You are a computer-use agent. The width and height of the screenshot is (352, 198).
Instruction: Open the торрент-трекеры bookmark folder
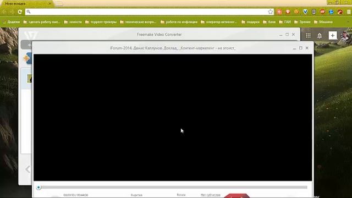tap(101, 22)
